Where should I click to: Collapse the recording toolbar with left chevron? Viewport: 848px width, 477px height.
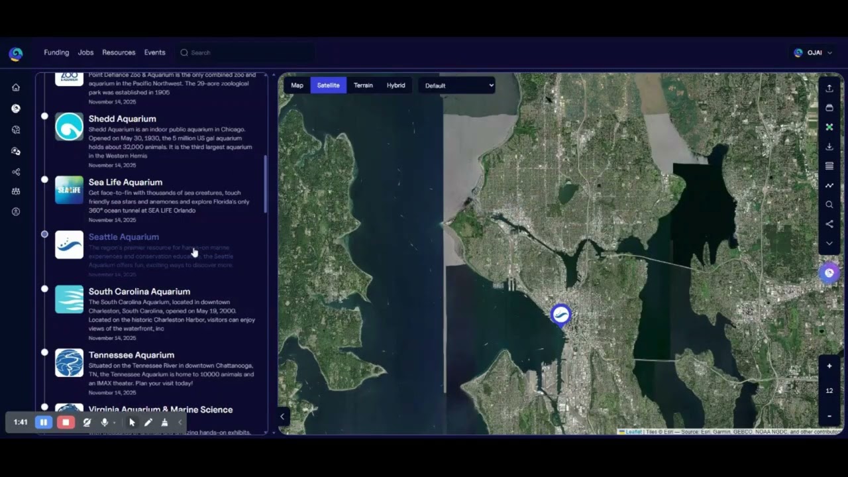tap(180, 422)
